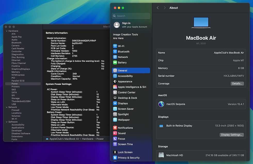Go back using the left chevron
253x164 pixels.
[158, 8]
